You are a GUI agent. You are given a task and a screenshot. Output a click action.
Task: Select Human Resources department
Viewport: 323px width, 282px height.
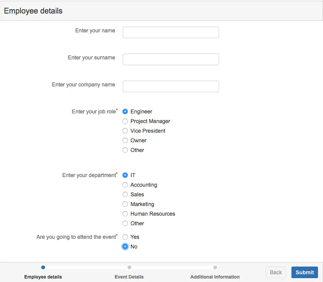pos(125,214)
